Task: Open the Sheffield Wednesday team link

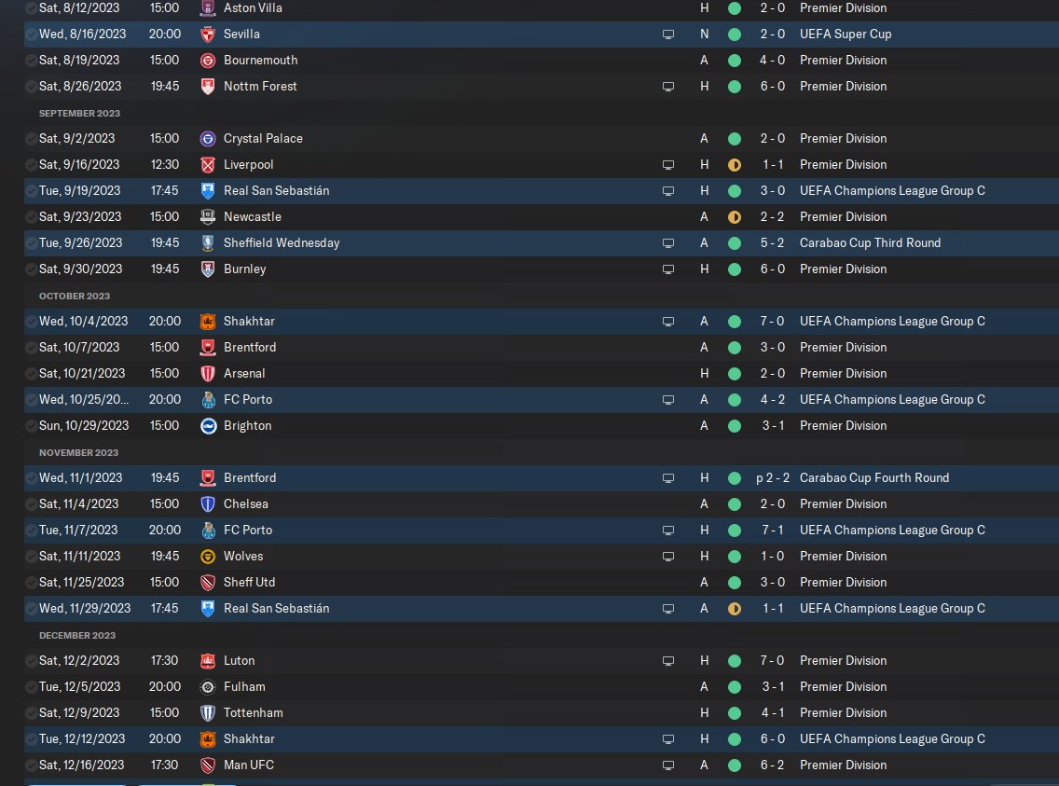Action: click(282, 243)
